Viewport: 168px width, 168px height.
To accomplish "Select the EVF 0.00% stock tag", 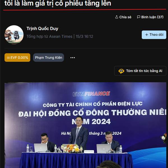I will pyautogui.click(x=17, y=57).
